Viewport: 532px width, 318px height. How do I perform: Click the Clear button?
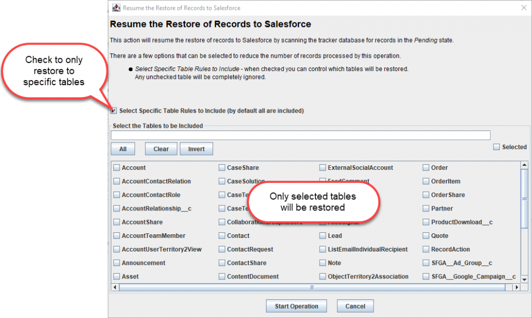[161, 149]
